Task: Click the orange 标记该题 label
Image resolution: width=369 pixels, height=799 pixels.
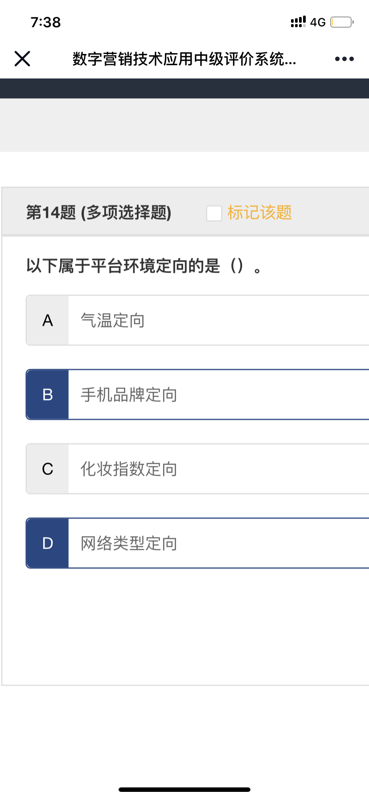Action: (x=259, y=213)
